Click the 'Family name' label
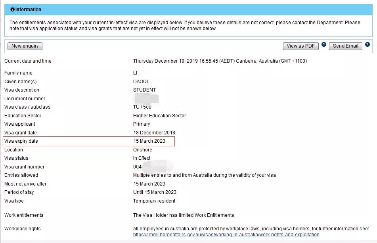 (18, 73)
